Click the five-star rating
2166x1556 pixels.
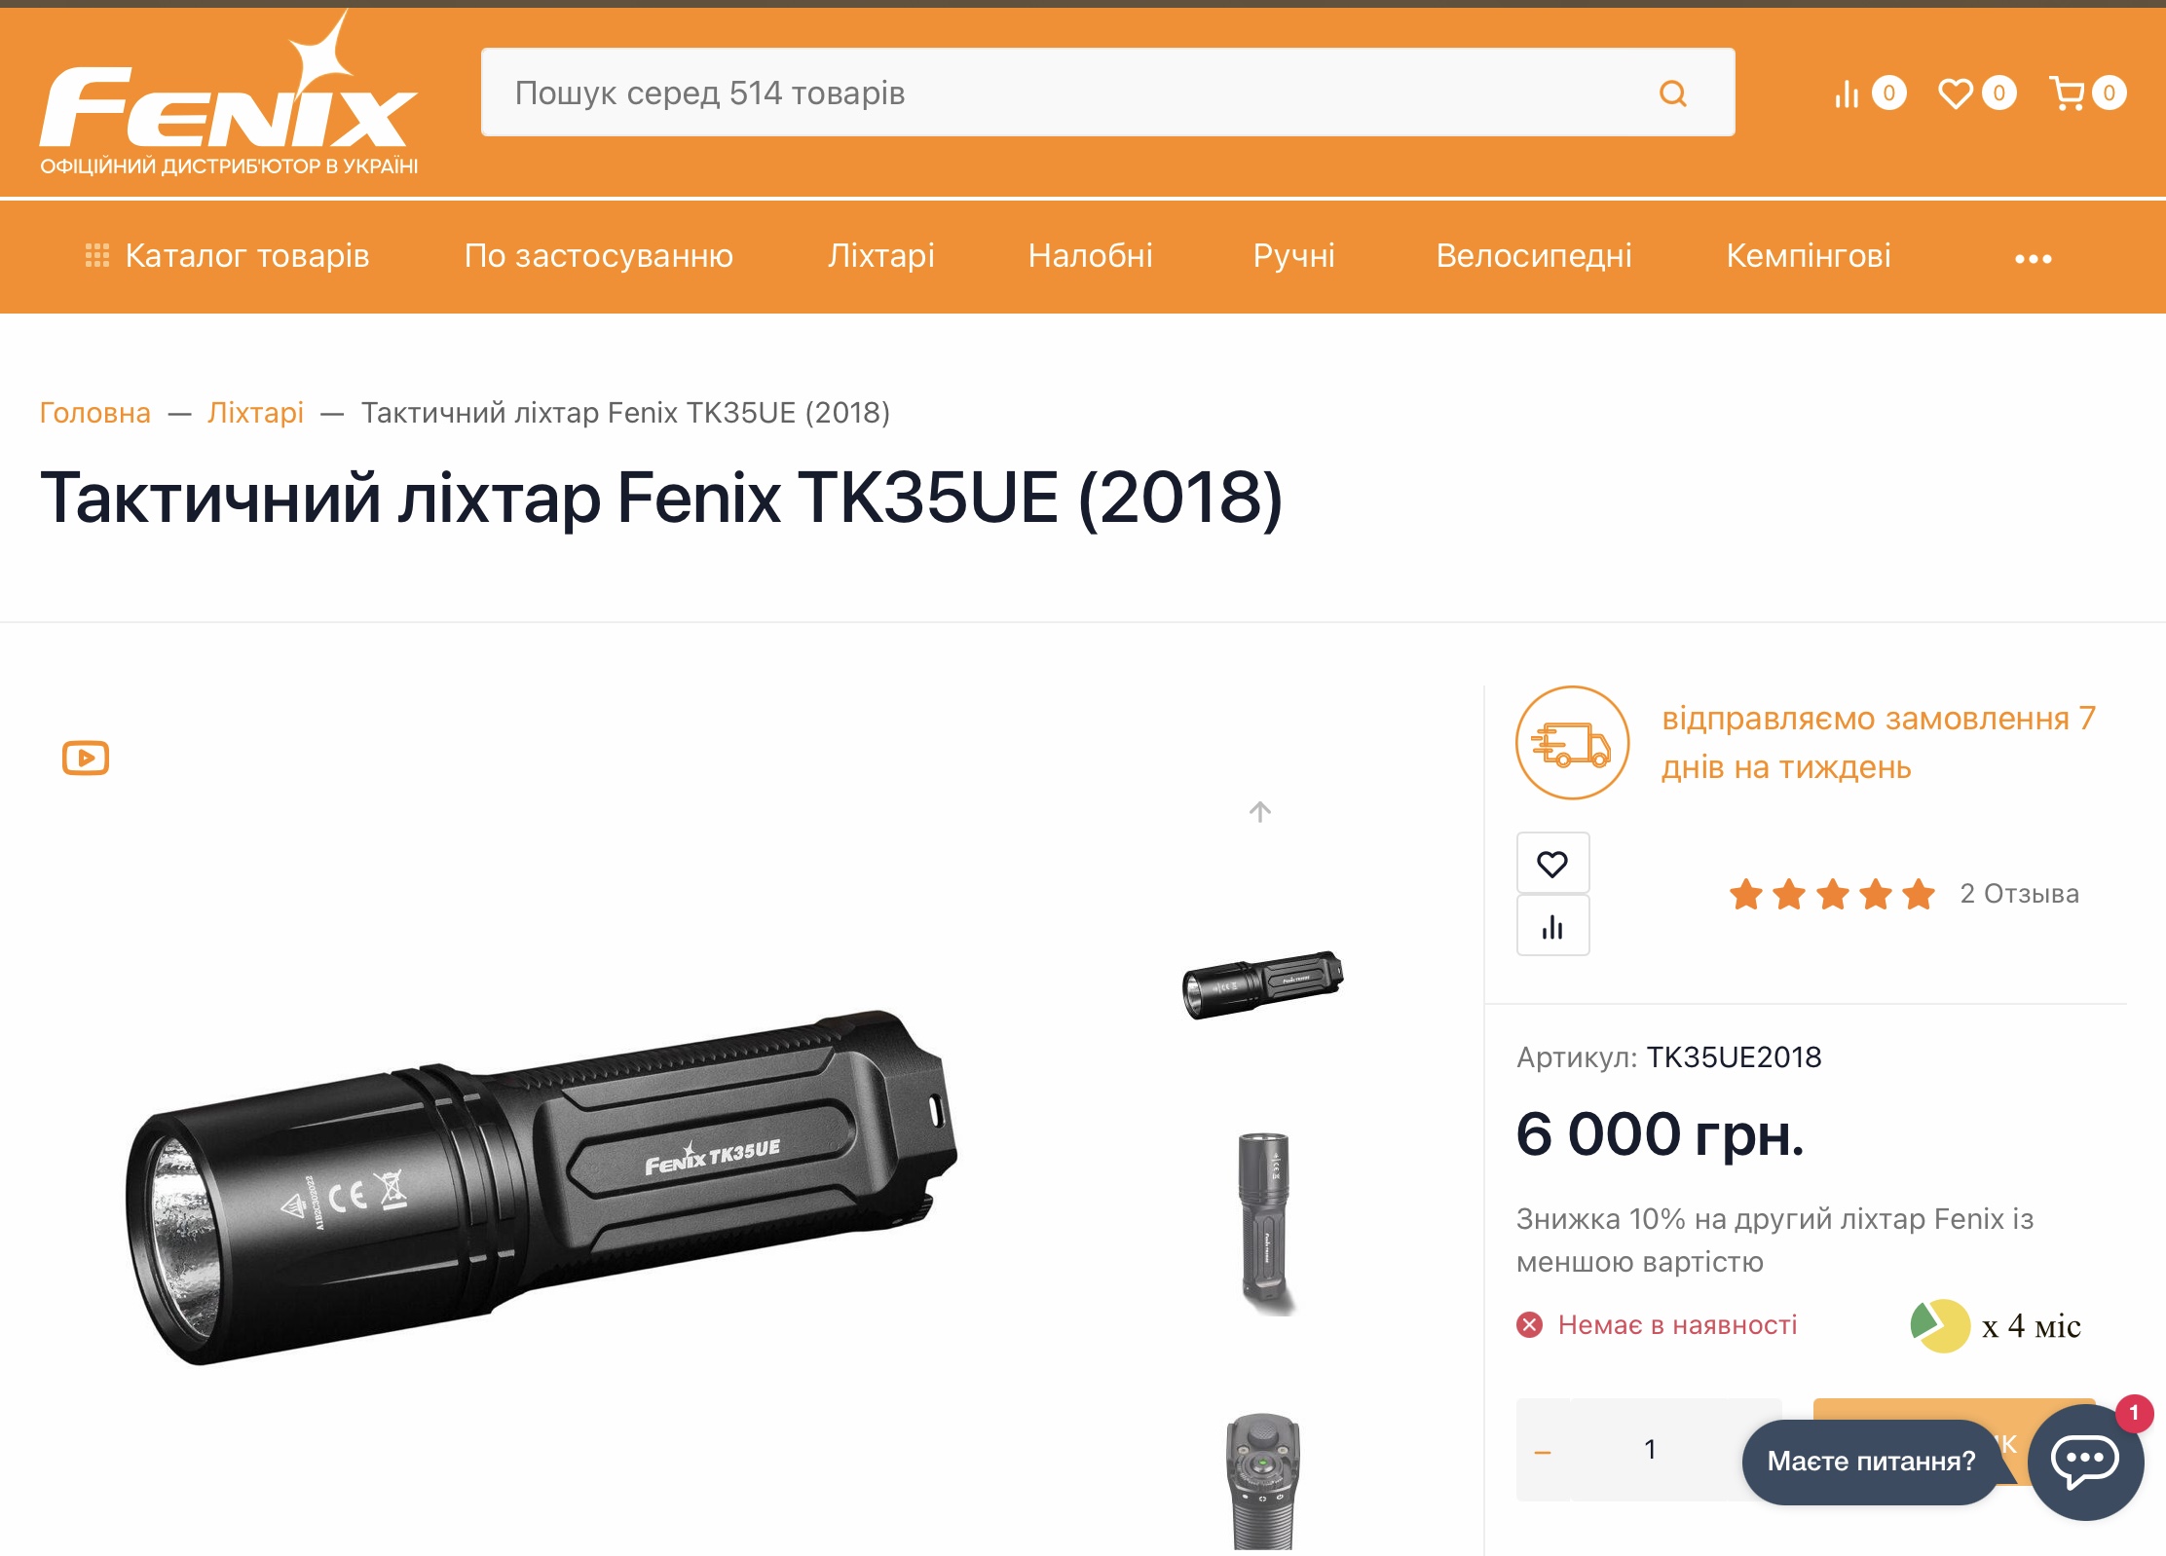(x=1832, y=894)
